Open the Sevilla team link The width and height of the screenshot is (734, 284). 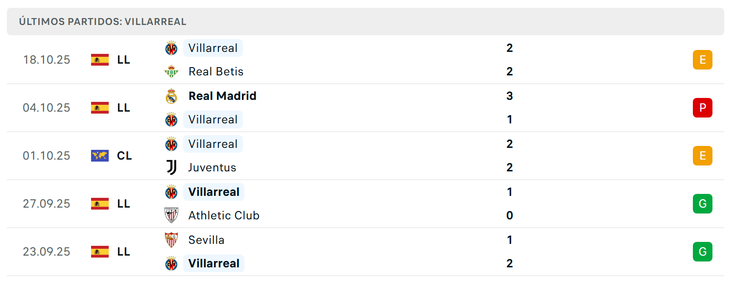(206, 240)
